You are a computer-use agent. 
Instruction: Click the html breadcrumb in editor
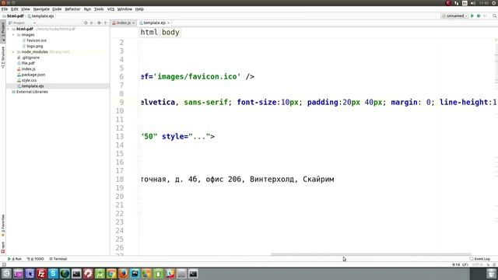[x=149, y=33]
